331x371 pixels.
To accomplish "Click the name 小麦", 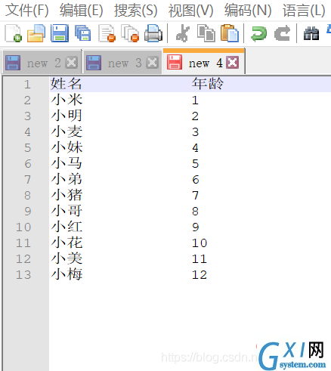I will coord(67,131).
